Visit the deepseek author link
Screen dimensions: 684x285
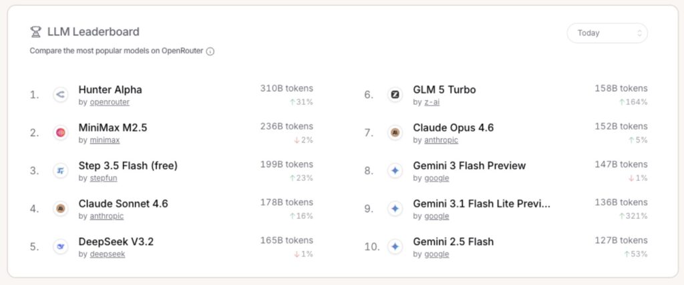107,254
